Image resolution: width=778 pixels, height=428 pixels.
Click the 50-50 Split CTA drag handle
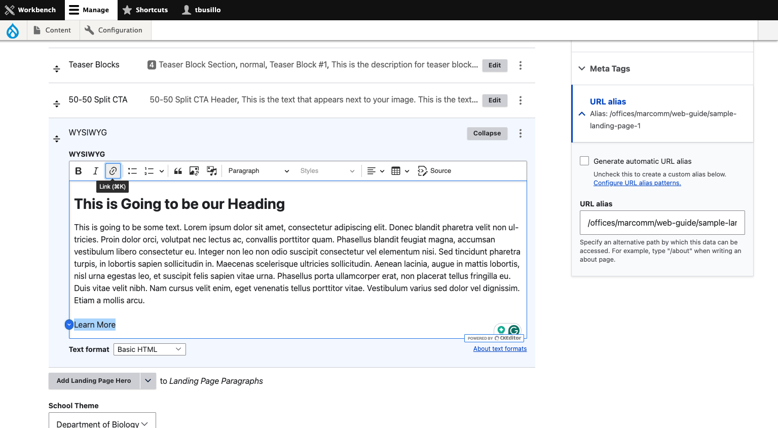(57, 103)
